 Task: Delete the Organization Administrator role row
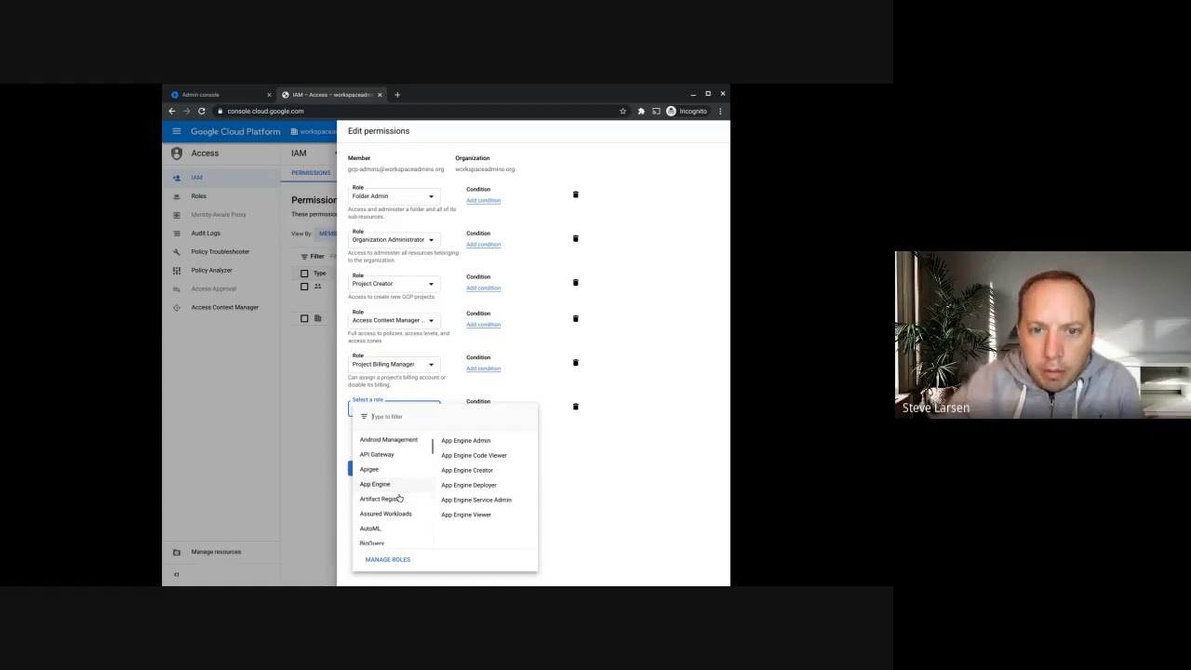(x=575, y=238)
